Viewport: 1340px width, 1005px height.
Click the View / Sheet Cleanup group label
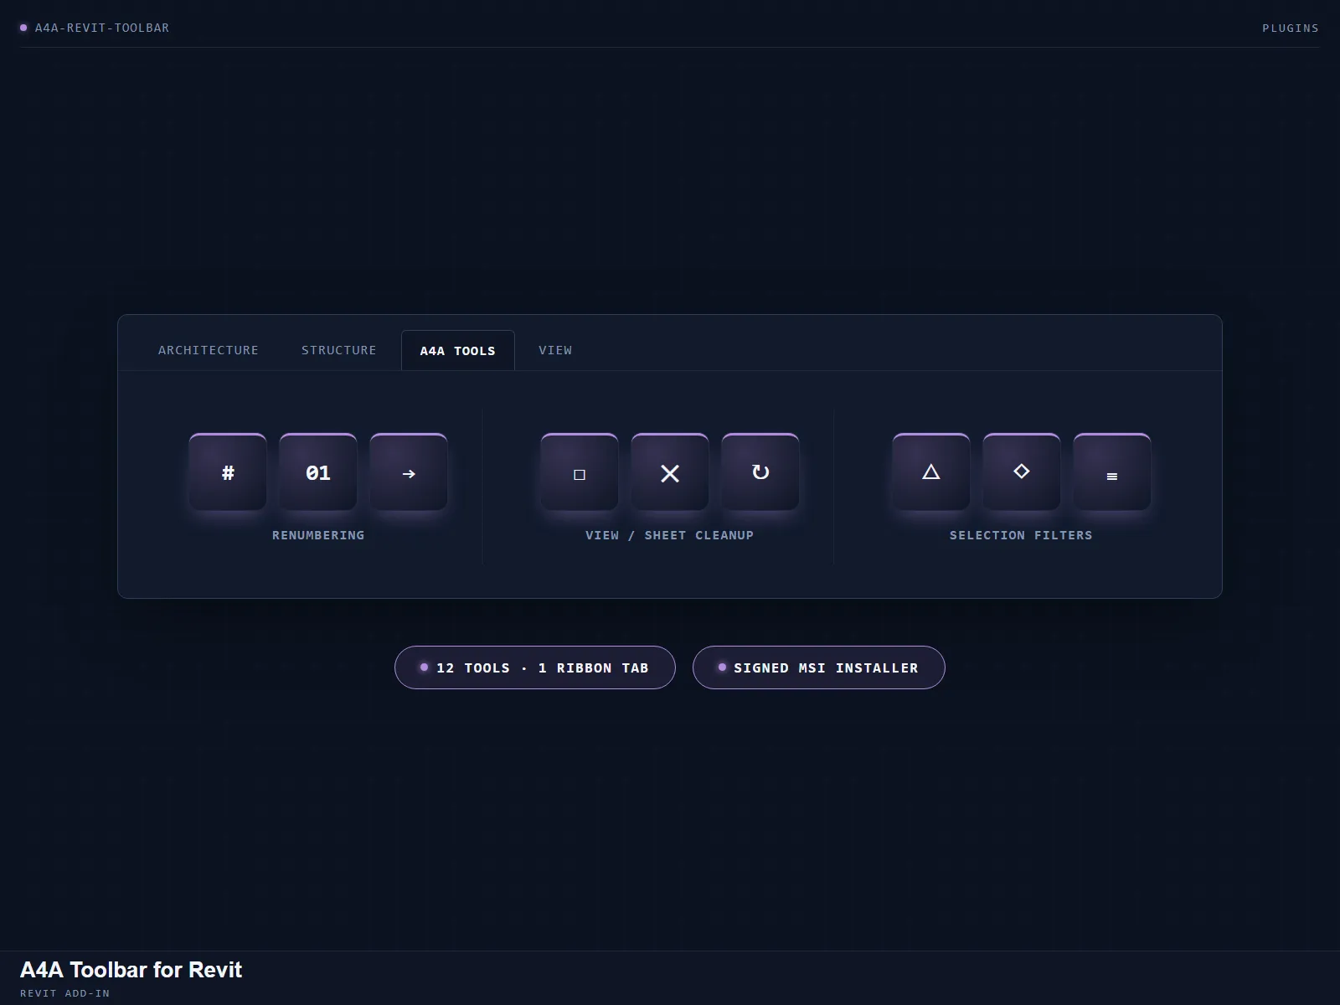tap(670, 535)
